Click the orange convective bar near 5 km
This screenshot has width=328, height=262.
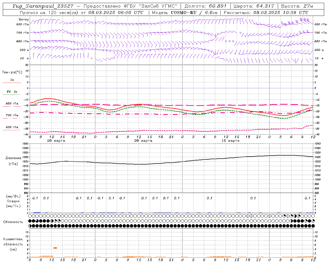pos(55,248)
